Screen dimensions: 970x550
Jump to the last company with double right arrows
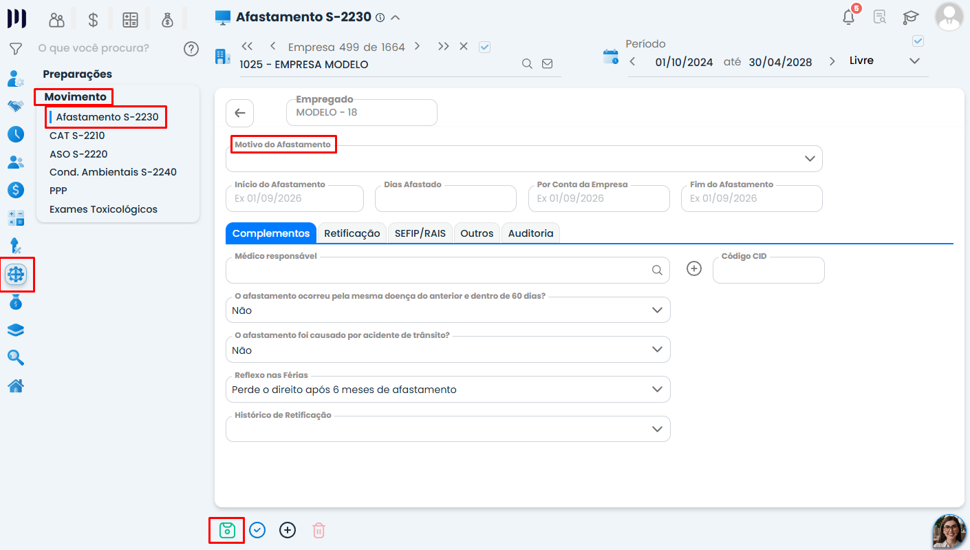(x=444, y=46)
